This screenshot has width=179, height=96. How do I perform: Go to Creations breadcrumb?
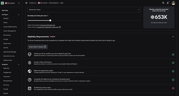[32, 3]
